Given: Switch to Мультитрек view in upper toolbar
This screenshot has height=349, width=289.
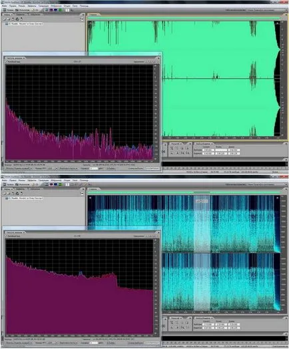Looking at the screenshot, I should pyautogui.click(x=23, y=10).
